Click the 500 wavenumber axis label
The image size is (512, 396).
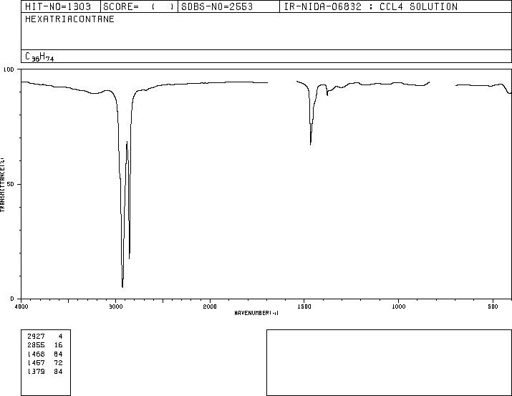(x=493, y=306)
